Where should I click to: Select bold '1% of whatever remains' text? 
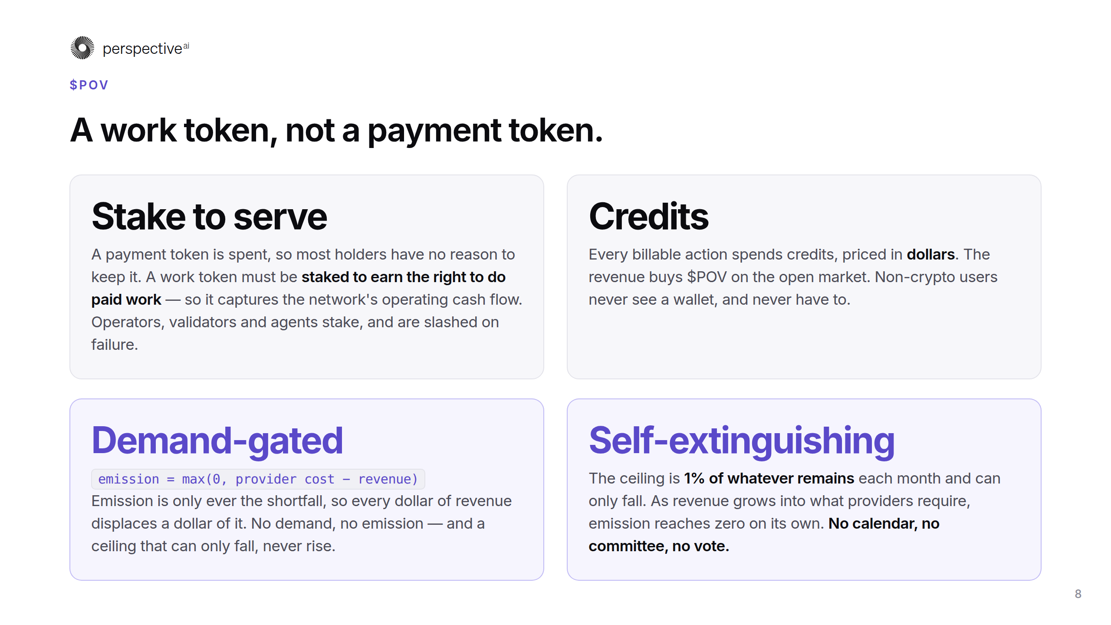click(769, 478)
